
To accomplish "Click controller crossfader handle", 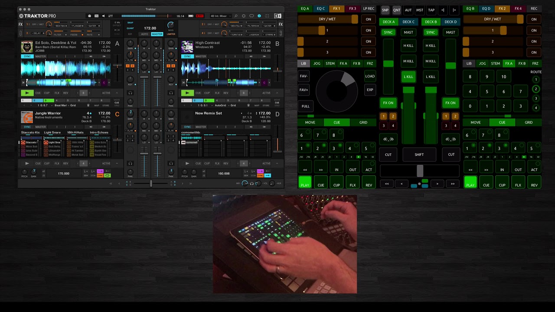I will coord(420,171).
